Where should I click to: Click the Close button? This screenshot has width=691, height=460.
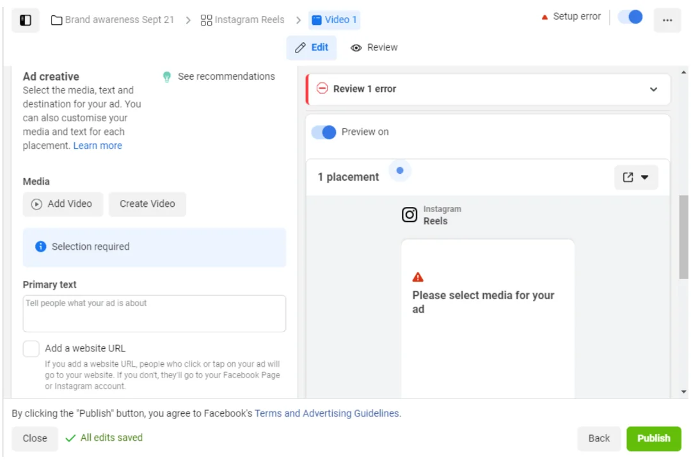35,438
